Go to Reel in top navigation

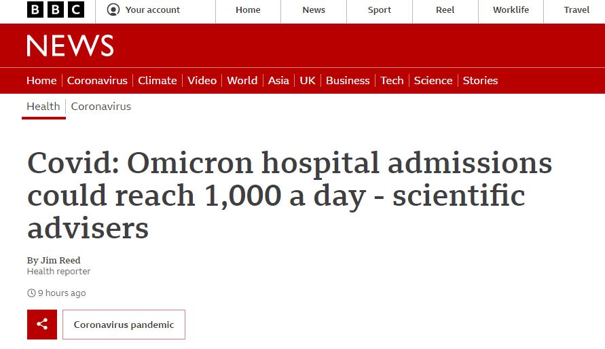(x=445, y=10)
